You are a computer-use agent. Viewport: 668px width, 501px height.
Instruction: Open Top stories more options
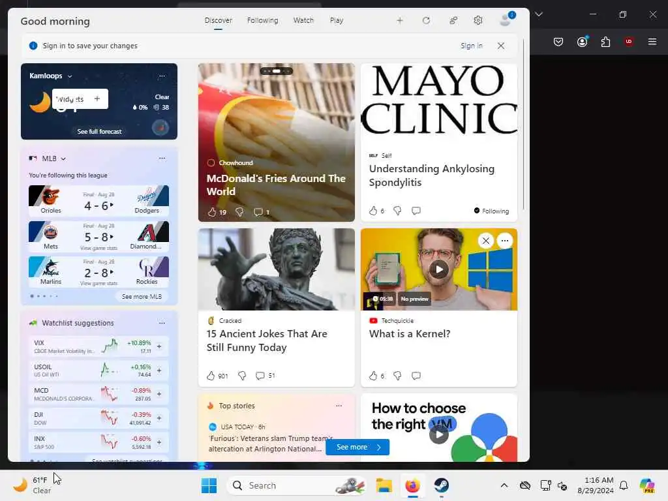pos(339,406)
